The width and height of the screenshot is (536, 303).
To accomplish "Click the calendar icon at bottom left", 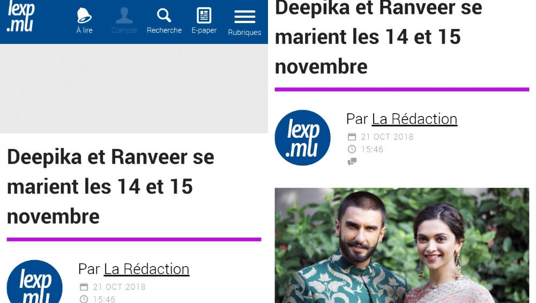I will pos(84,286).
